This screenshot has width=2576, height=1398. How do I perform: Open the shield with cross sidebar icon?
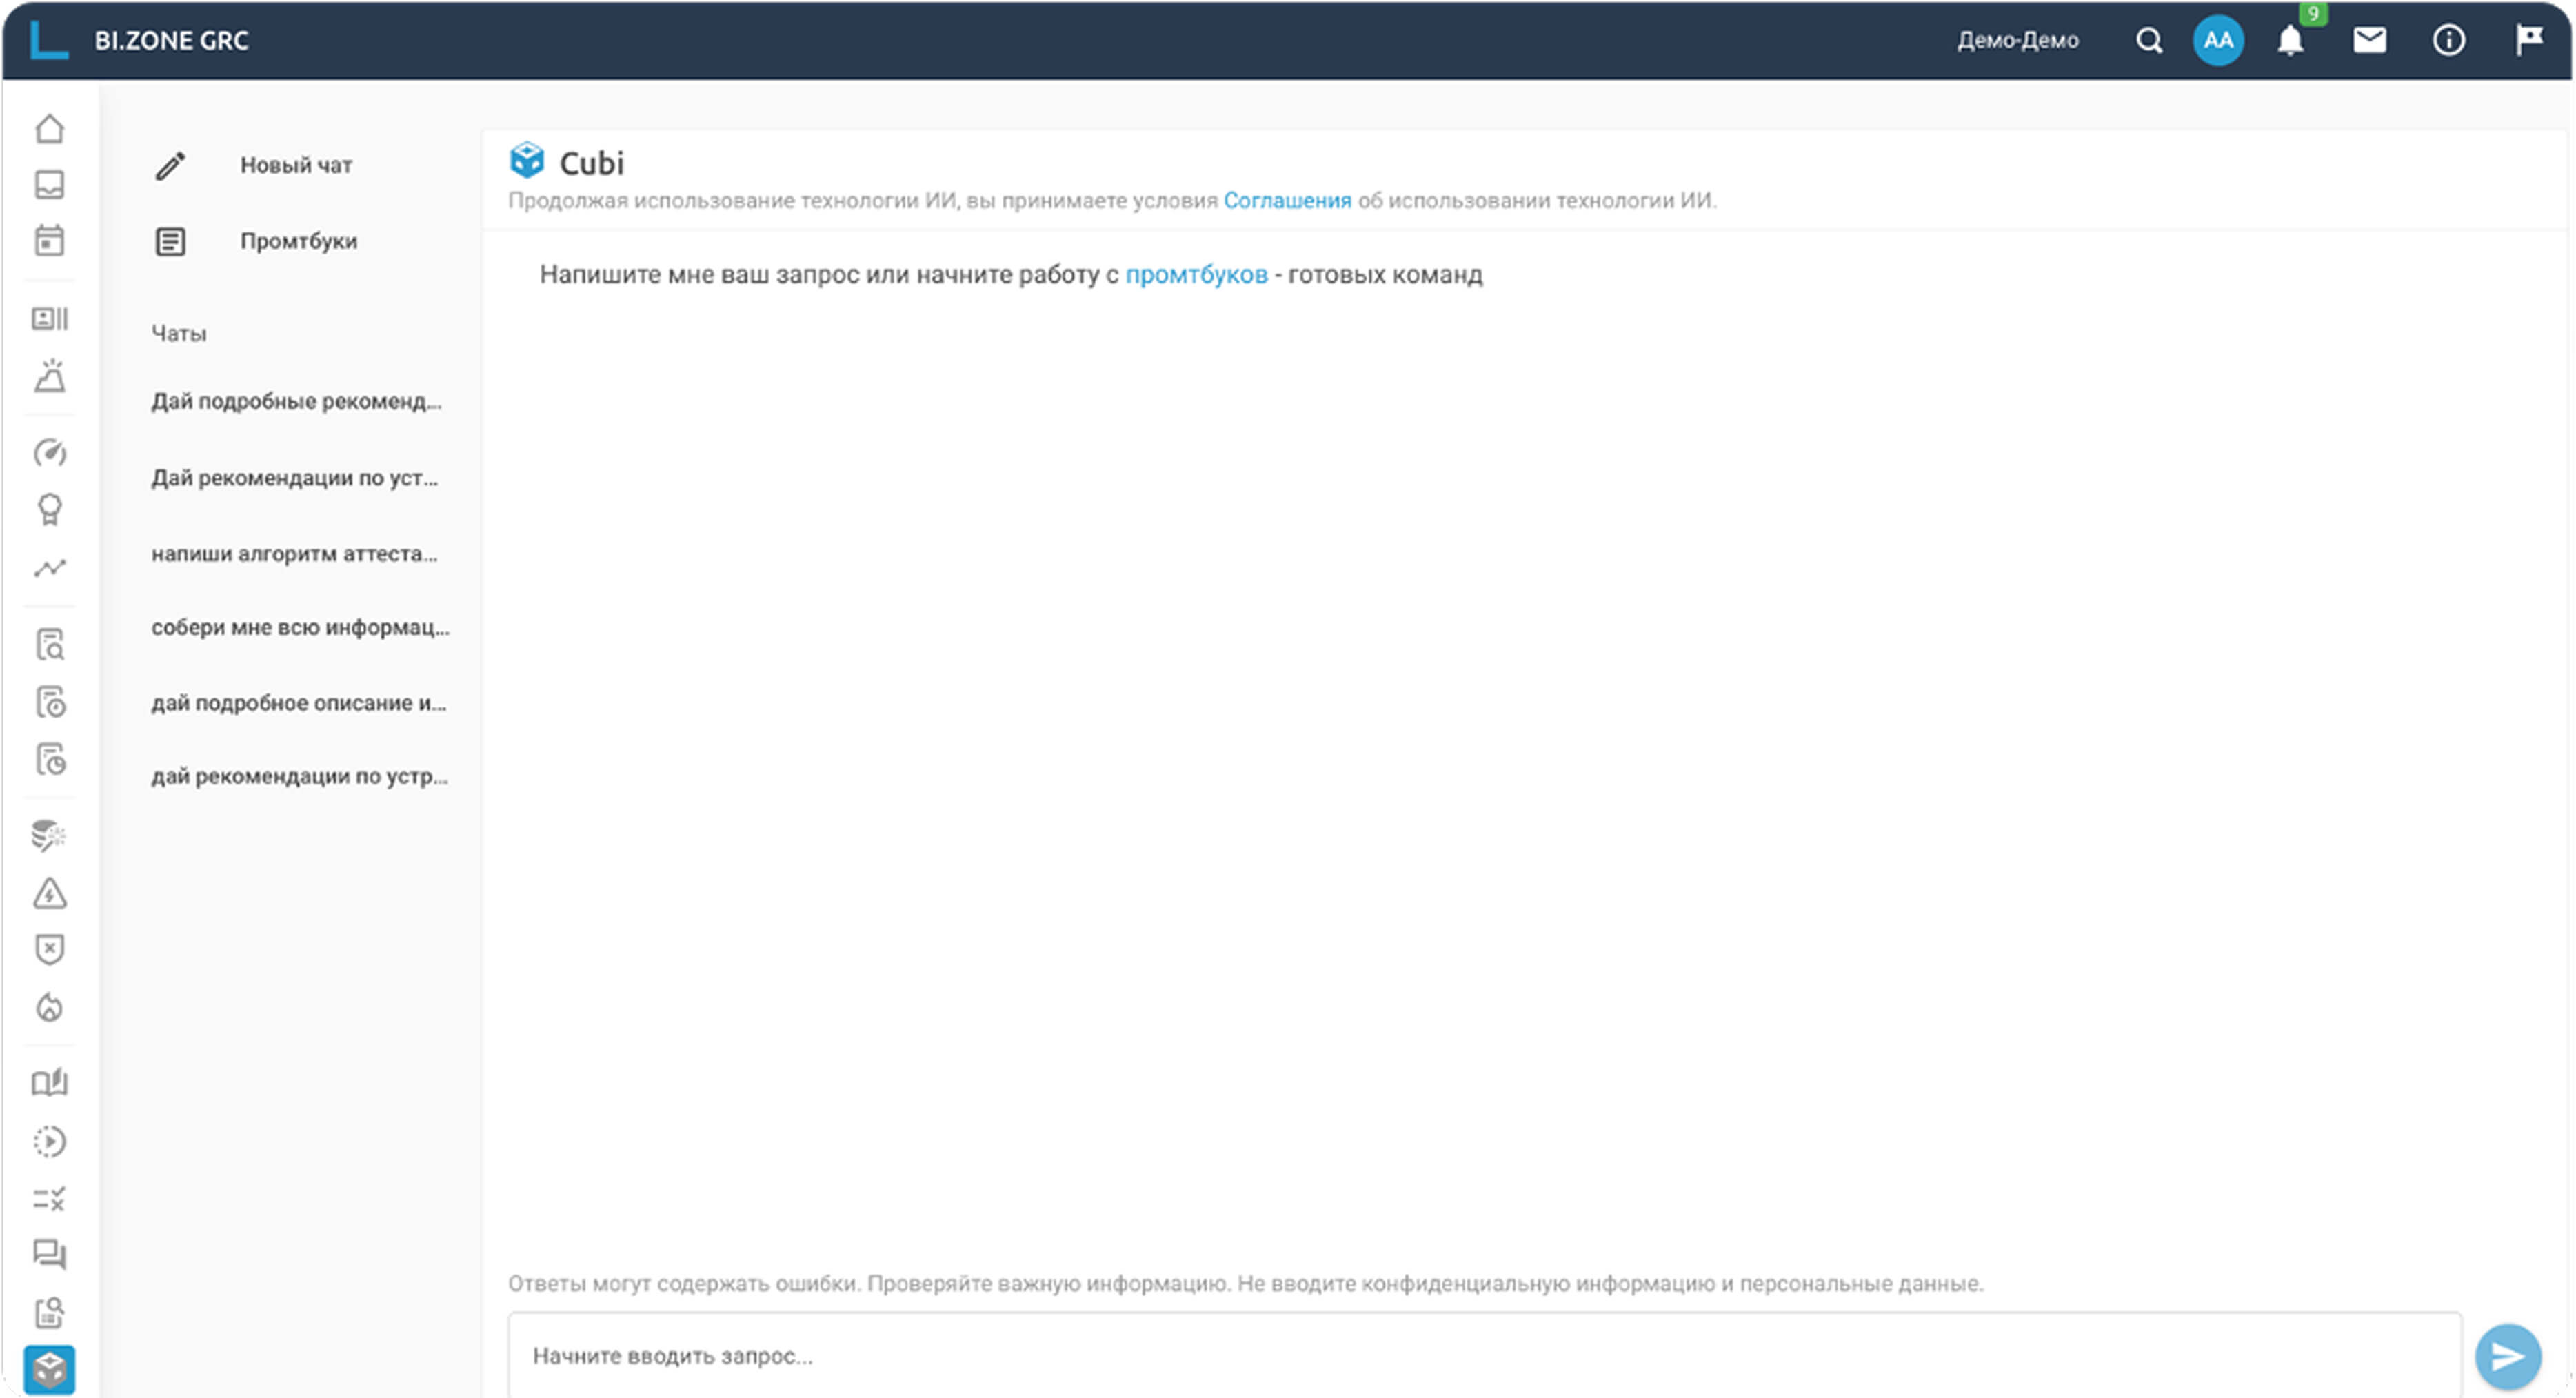point(49,950)
